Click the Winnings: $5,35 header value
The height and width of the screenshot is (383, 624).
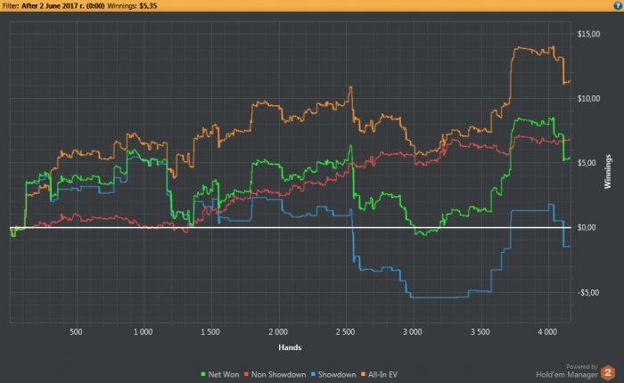tap(132, 6)
